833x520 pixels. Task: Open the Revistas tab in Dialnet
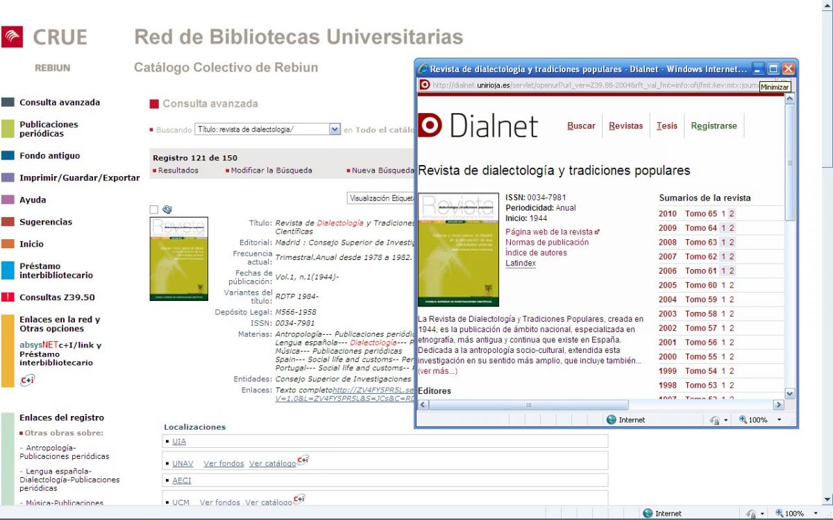pyautogui.click(x=625, y=126)
